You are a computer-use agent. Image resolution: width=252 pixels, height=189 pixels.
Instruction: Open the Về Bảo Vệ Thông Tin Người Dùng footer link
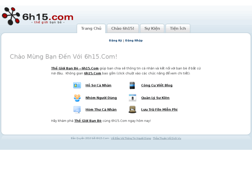(131, 138)
